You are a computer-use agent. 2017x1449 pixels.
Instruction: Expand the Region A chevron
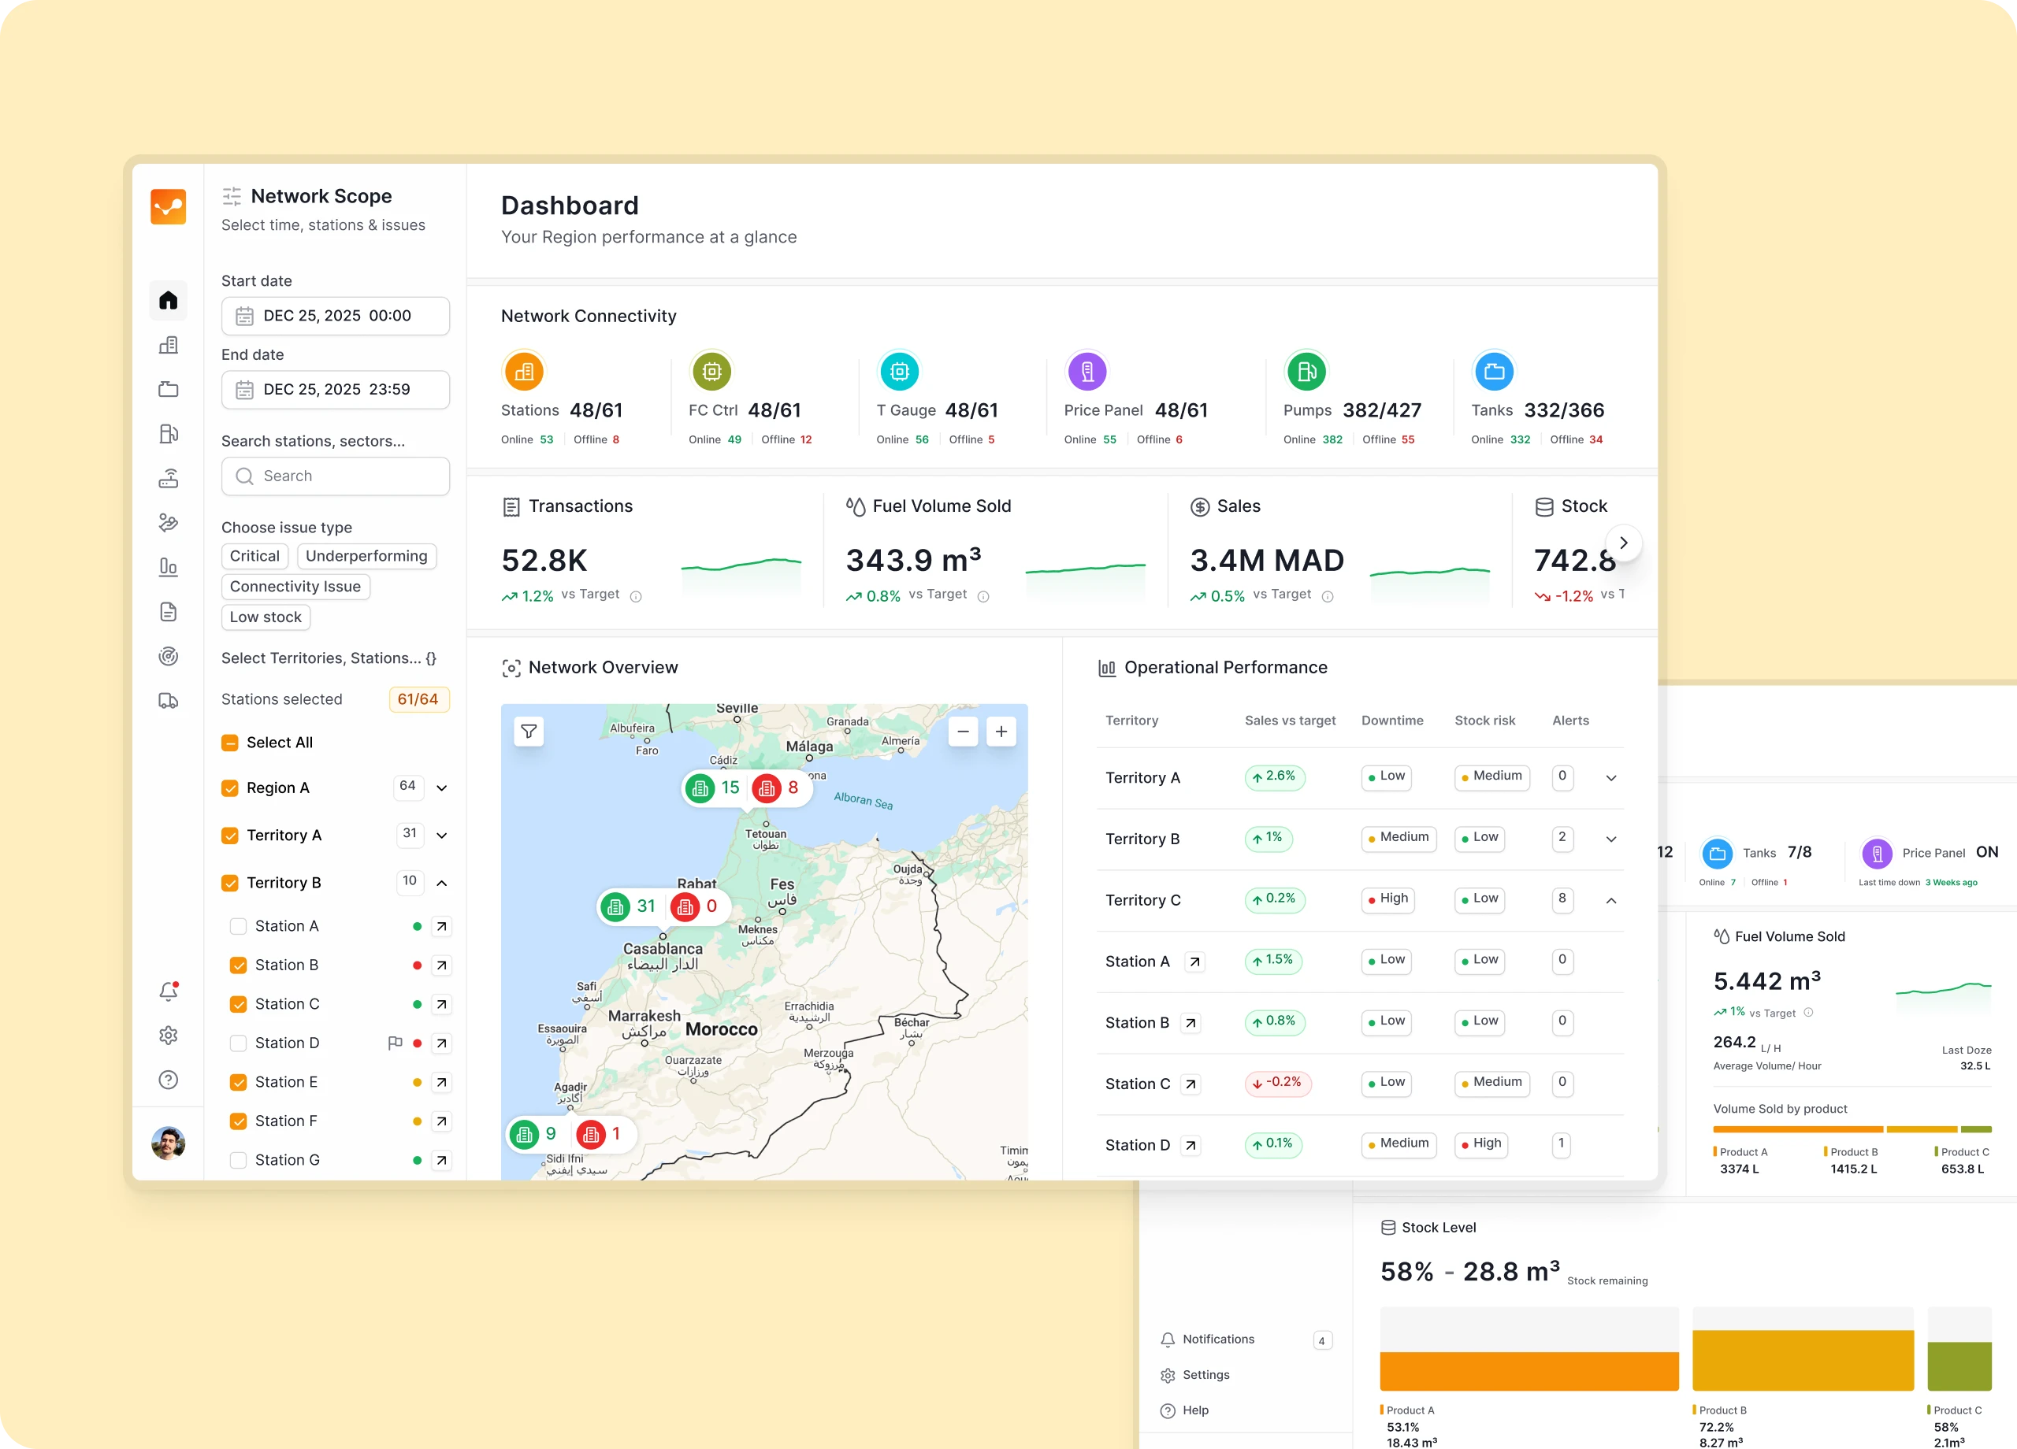pos(442,787)
